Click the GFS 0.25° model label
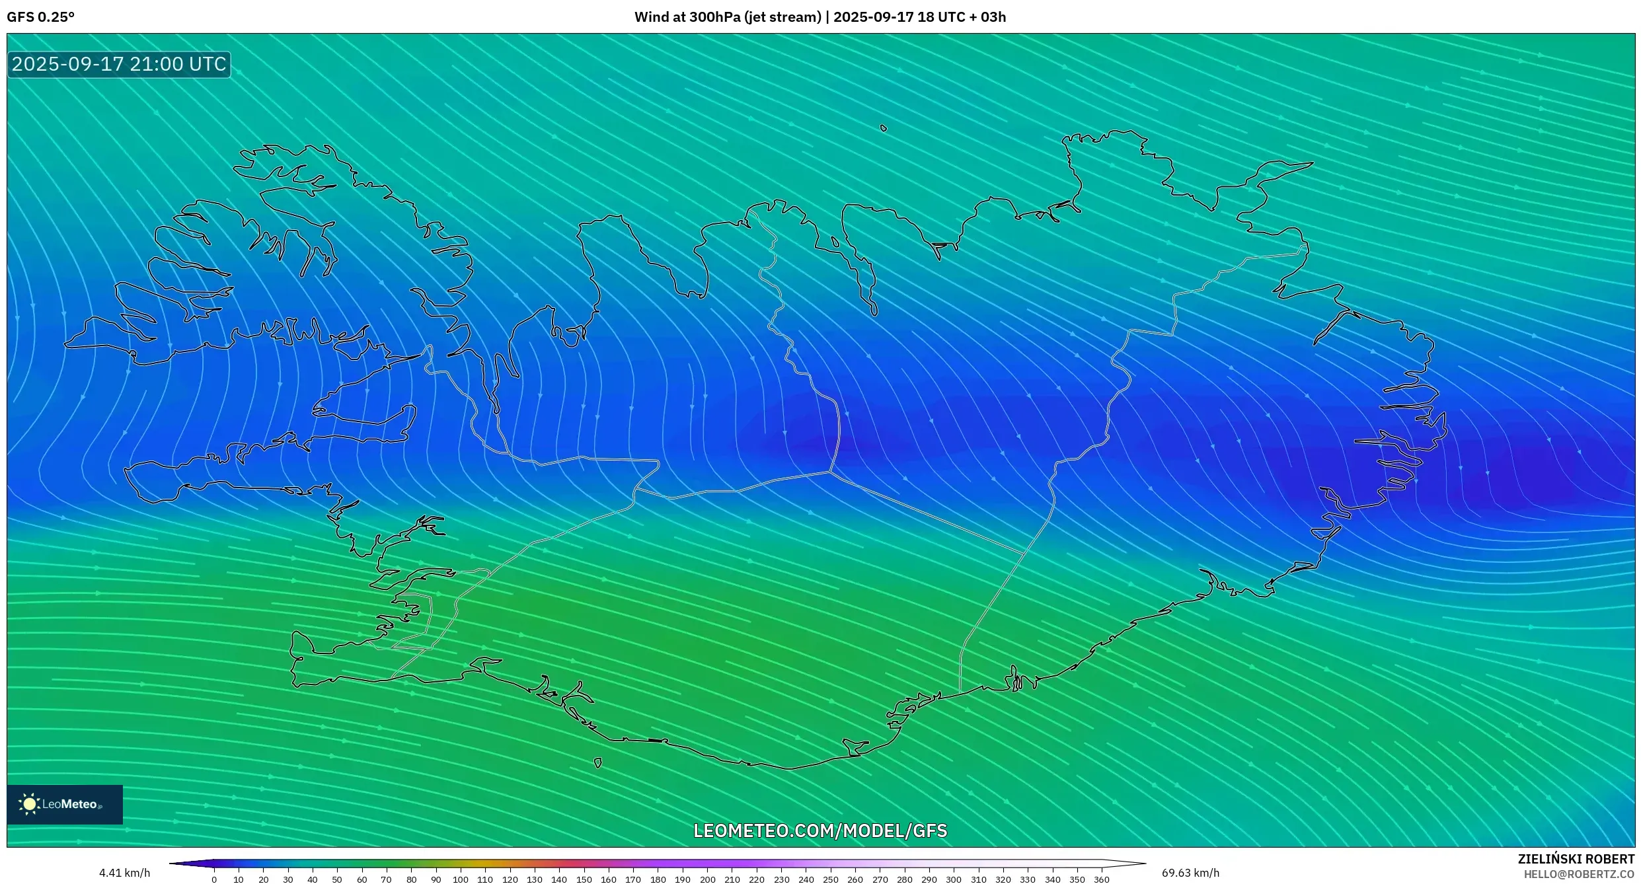Viewport: 1641px width, 884px height. pos(40,17)
